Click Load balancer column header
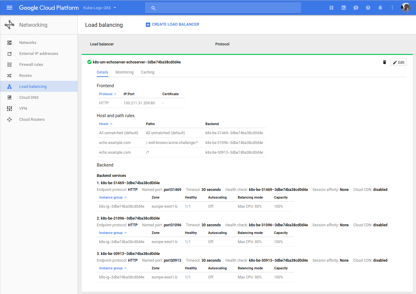This screenshot has height=294, width=416. pos(102,44)
